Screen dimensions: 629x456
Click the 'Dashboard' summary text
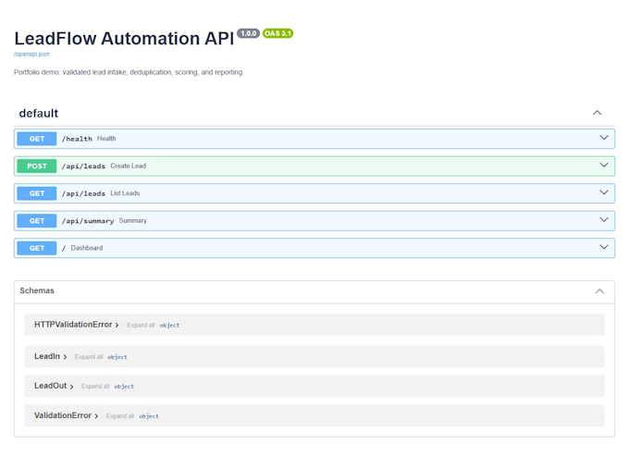(87, 248)
